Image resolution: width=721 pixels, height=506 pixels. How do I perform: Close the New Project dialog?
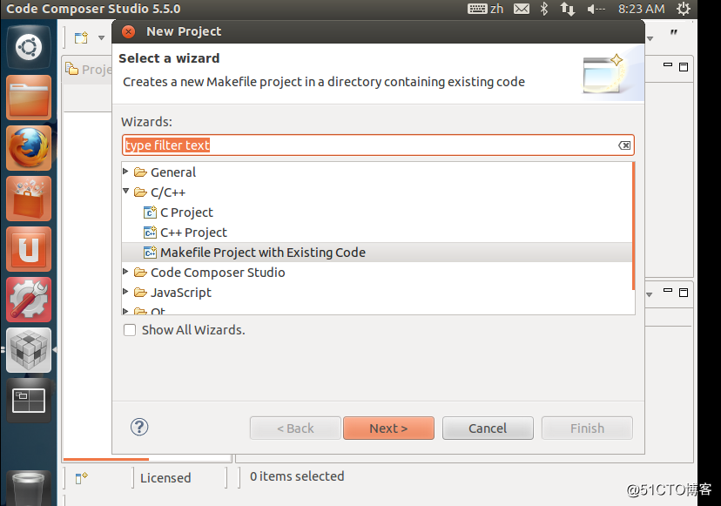point(128,31)
